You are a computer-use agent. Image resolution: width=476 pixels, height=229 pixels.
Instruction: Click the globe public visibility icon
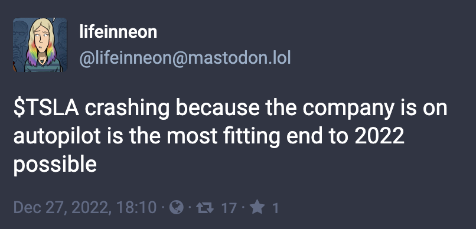click(177, 208)
